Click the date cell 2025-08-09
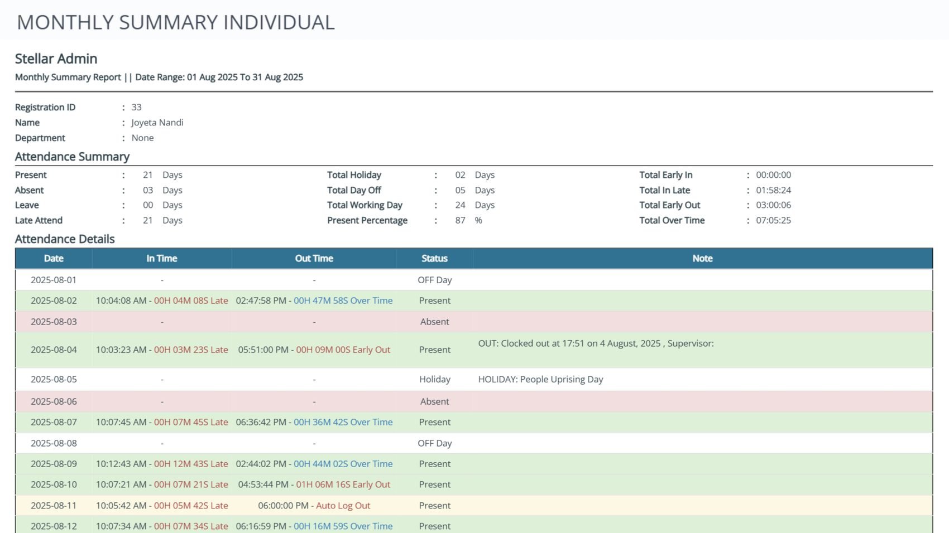Image resolution: width=949 pixels, height=533 pixels. click(54, 464)
